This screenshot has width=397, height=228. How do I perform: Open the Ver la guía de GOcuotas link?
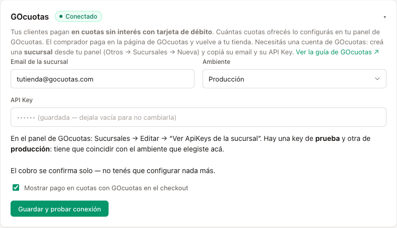point(337,52)
